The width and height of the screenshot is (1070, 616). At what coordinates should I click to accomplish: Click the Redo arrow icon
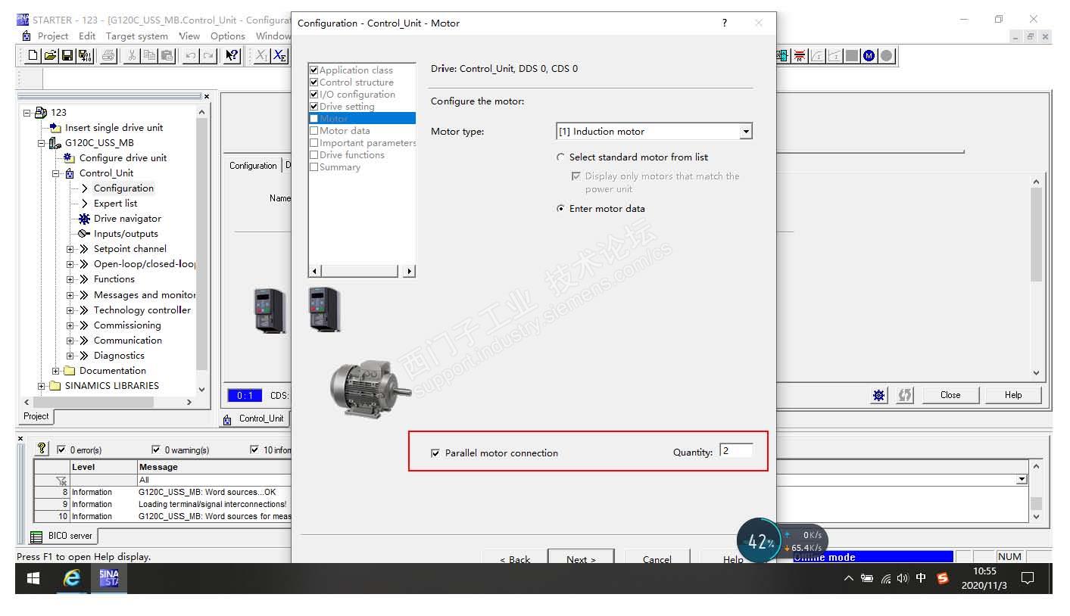(208, 55)
